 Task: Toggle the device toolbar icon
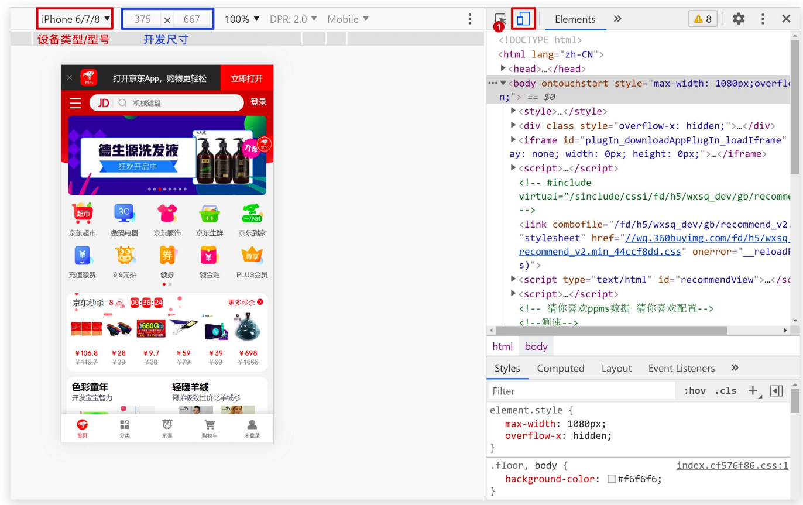523,19
